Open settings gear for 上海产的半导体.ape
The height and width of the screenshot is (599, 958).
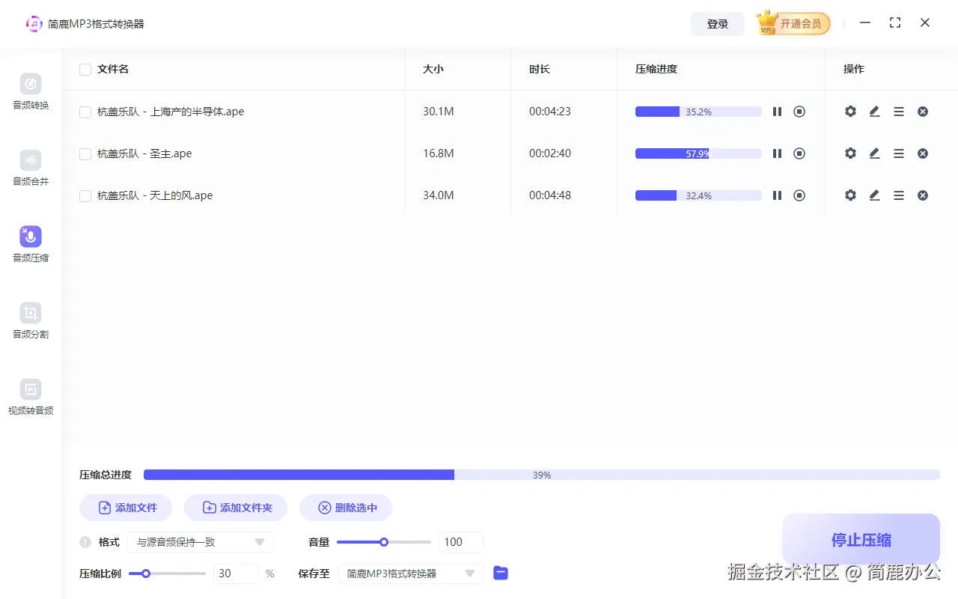click(x=850, y=112)
